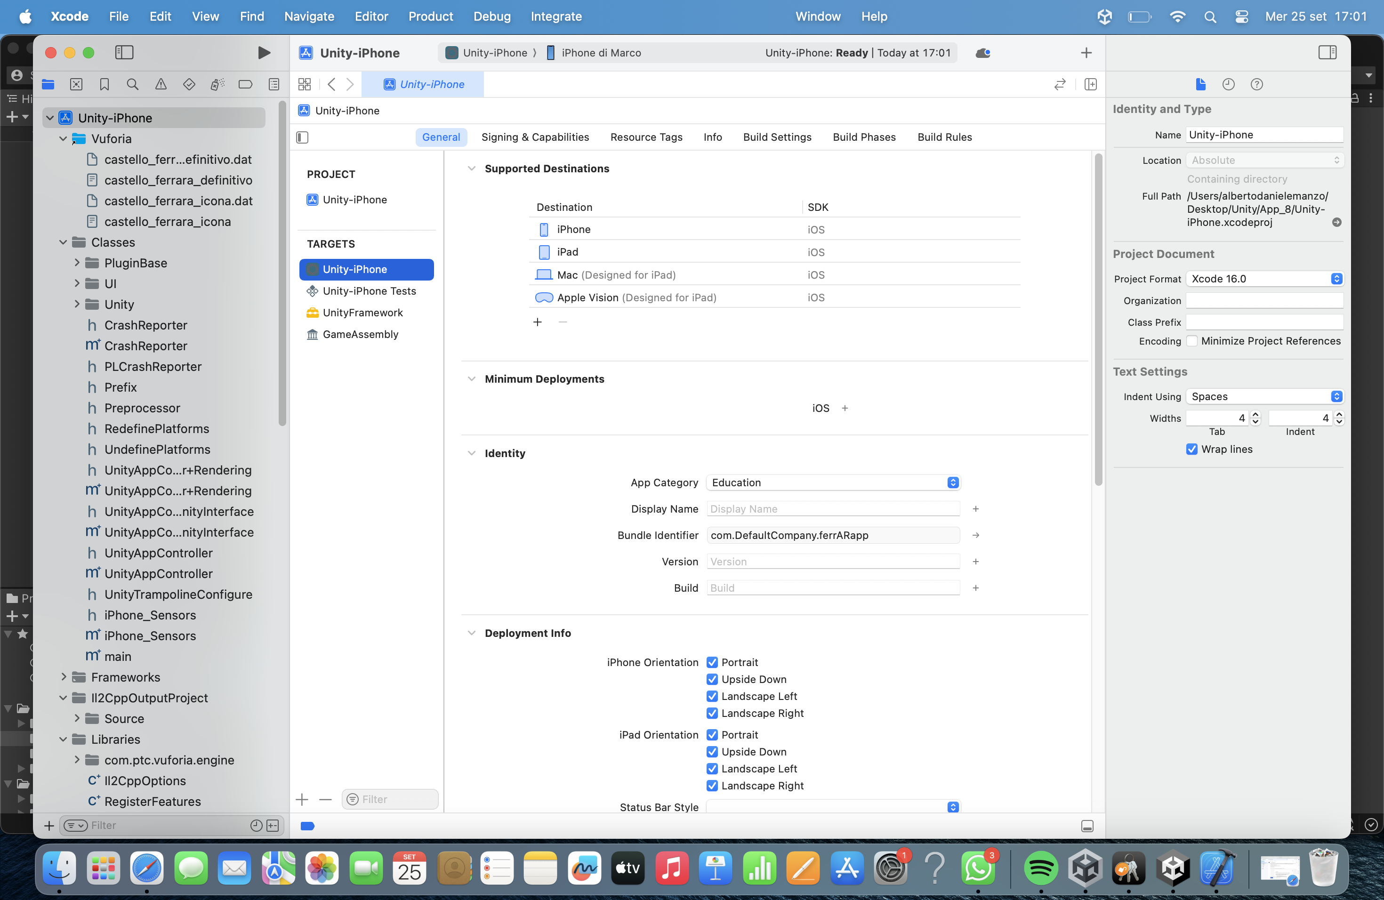The image size is (1384, 900).
Task: Open the Find navigator magnifier icon
Action: coord(133,84)
